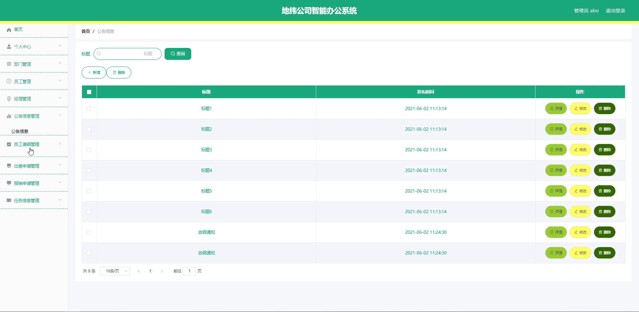Click the 发布时间 column header
Viewport: 639px width, 312px height.
pos(425,92)
